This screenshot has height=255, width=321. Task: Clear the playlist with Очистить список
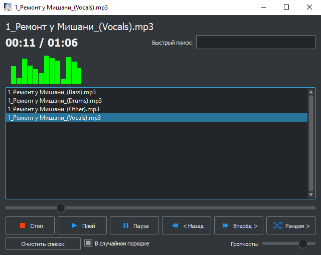[43, 244]
